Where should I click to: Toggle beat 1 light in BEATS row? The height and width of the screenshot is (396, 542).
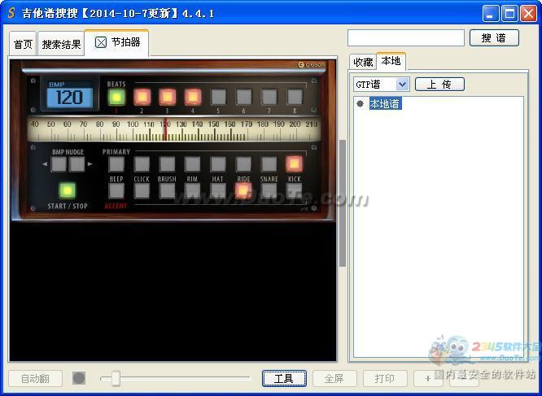click(116, 97)
